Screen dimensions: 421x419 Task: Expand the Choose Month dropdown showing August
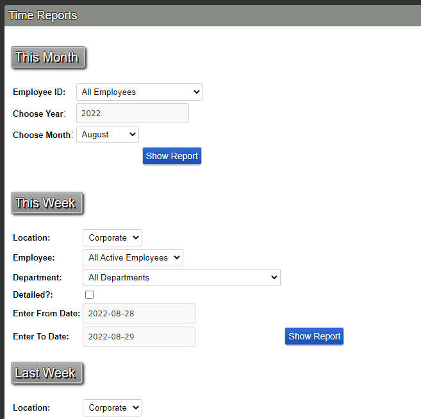pos(107,135)
